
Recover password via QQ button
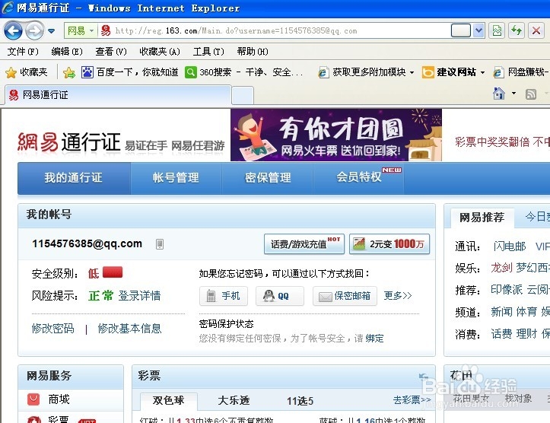(x=279, y=296)
